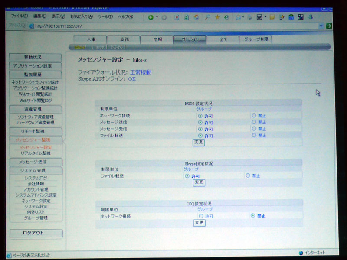Open the ツール(T) menu
Screen dimensions: 347x260
(x=105, y=17)
